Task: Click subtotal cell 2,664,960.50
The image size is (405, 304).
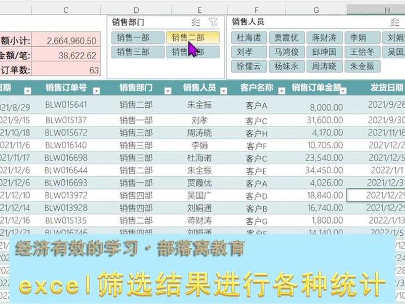Action: [66, 40]
